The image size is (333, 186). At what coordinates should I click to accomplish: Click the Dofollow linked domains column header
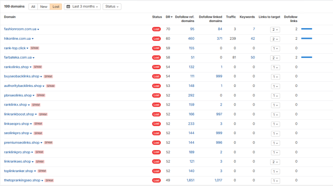(210, 19)
